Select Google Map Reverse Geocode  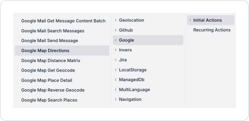click(x=53, y=90)
